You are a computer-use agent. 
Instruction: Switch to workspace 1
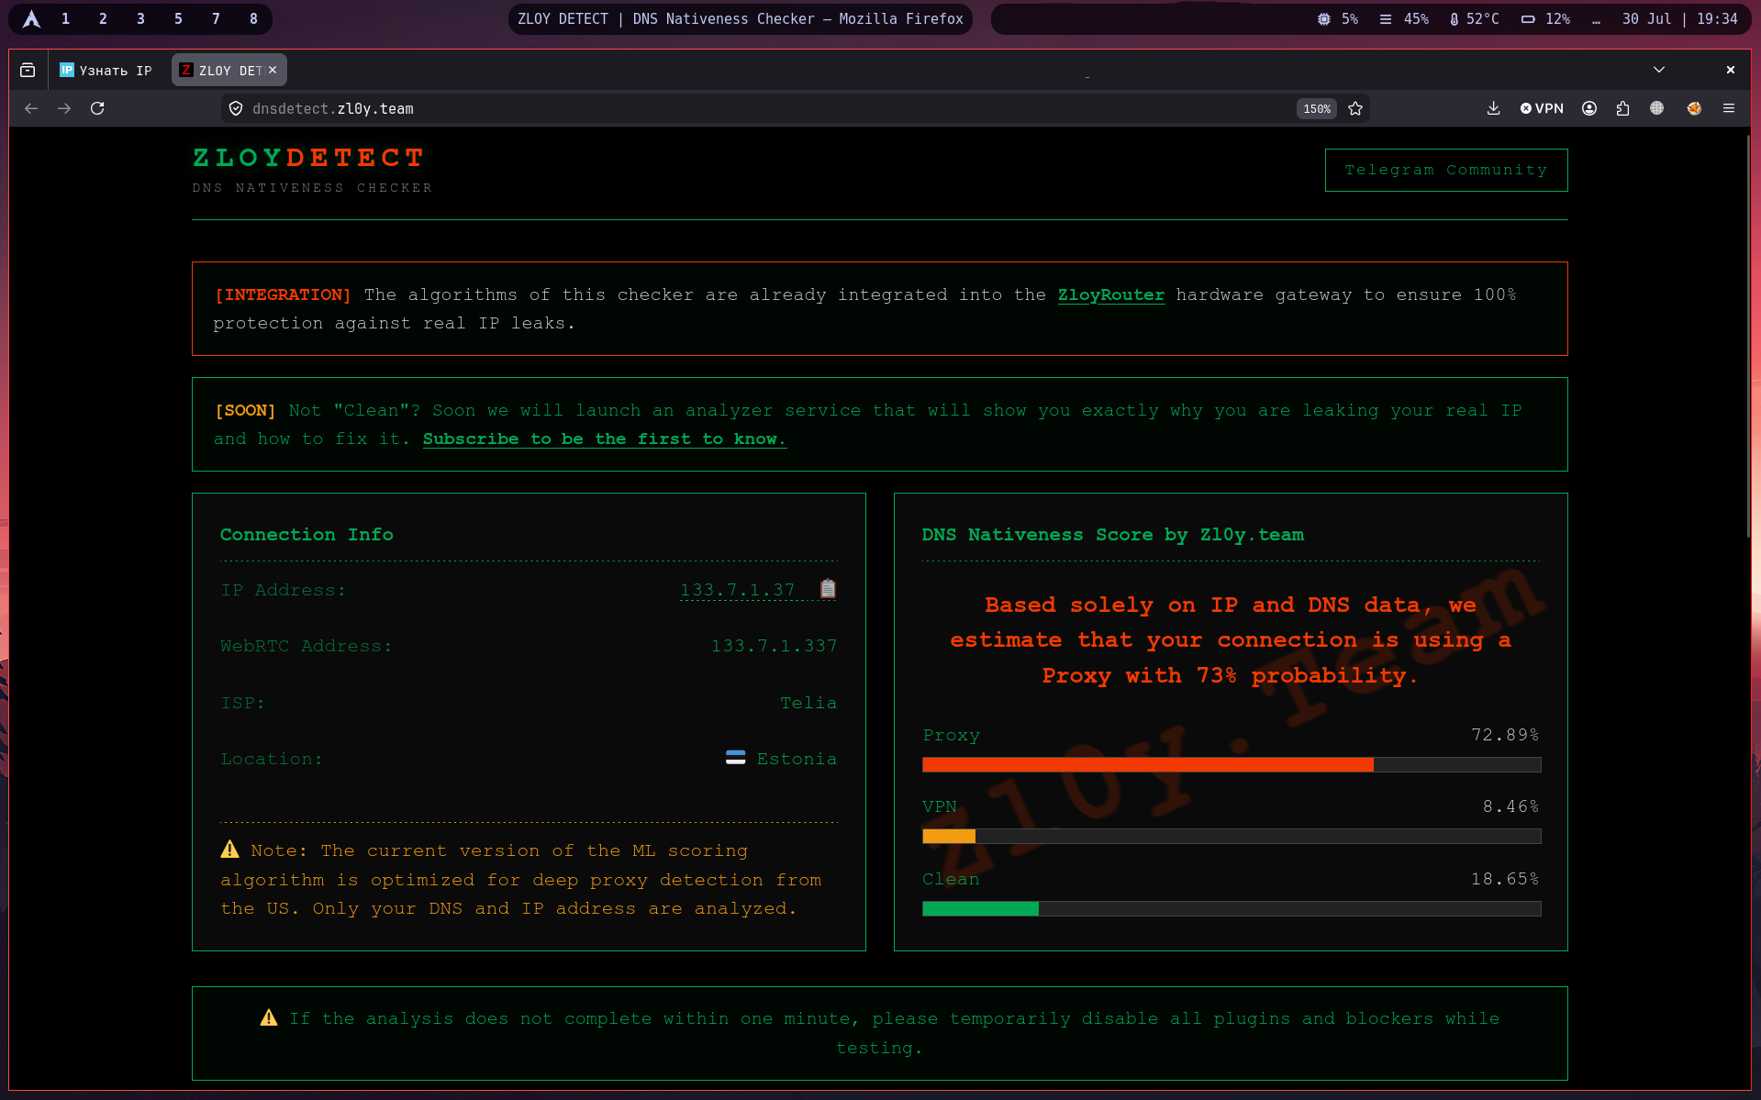tap(65, 18)
